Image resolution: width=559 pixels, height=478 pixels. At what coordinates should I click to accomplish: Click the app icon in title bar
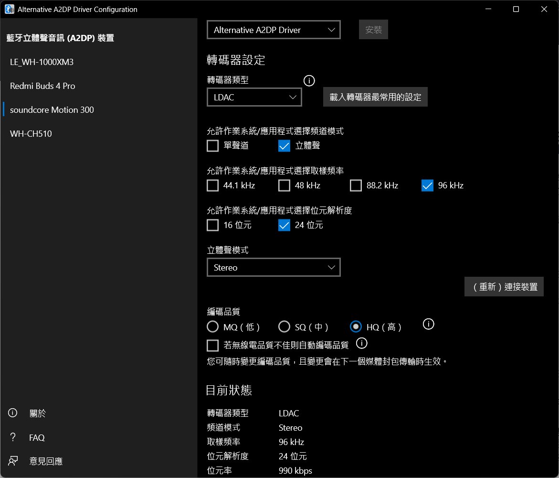coord(9,9)
